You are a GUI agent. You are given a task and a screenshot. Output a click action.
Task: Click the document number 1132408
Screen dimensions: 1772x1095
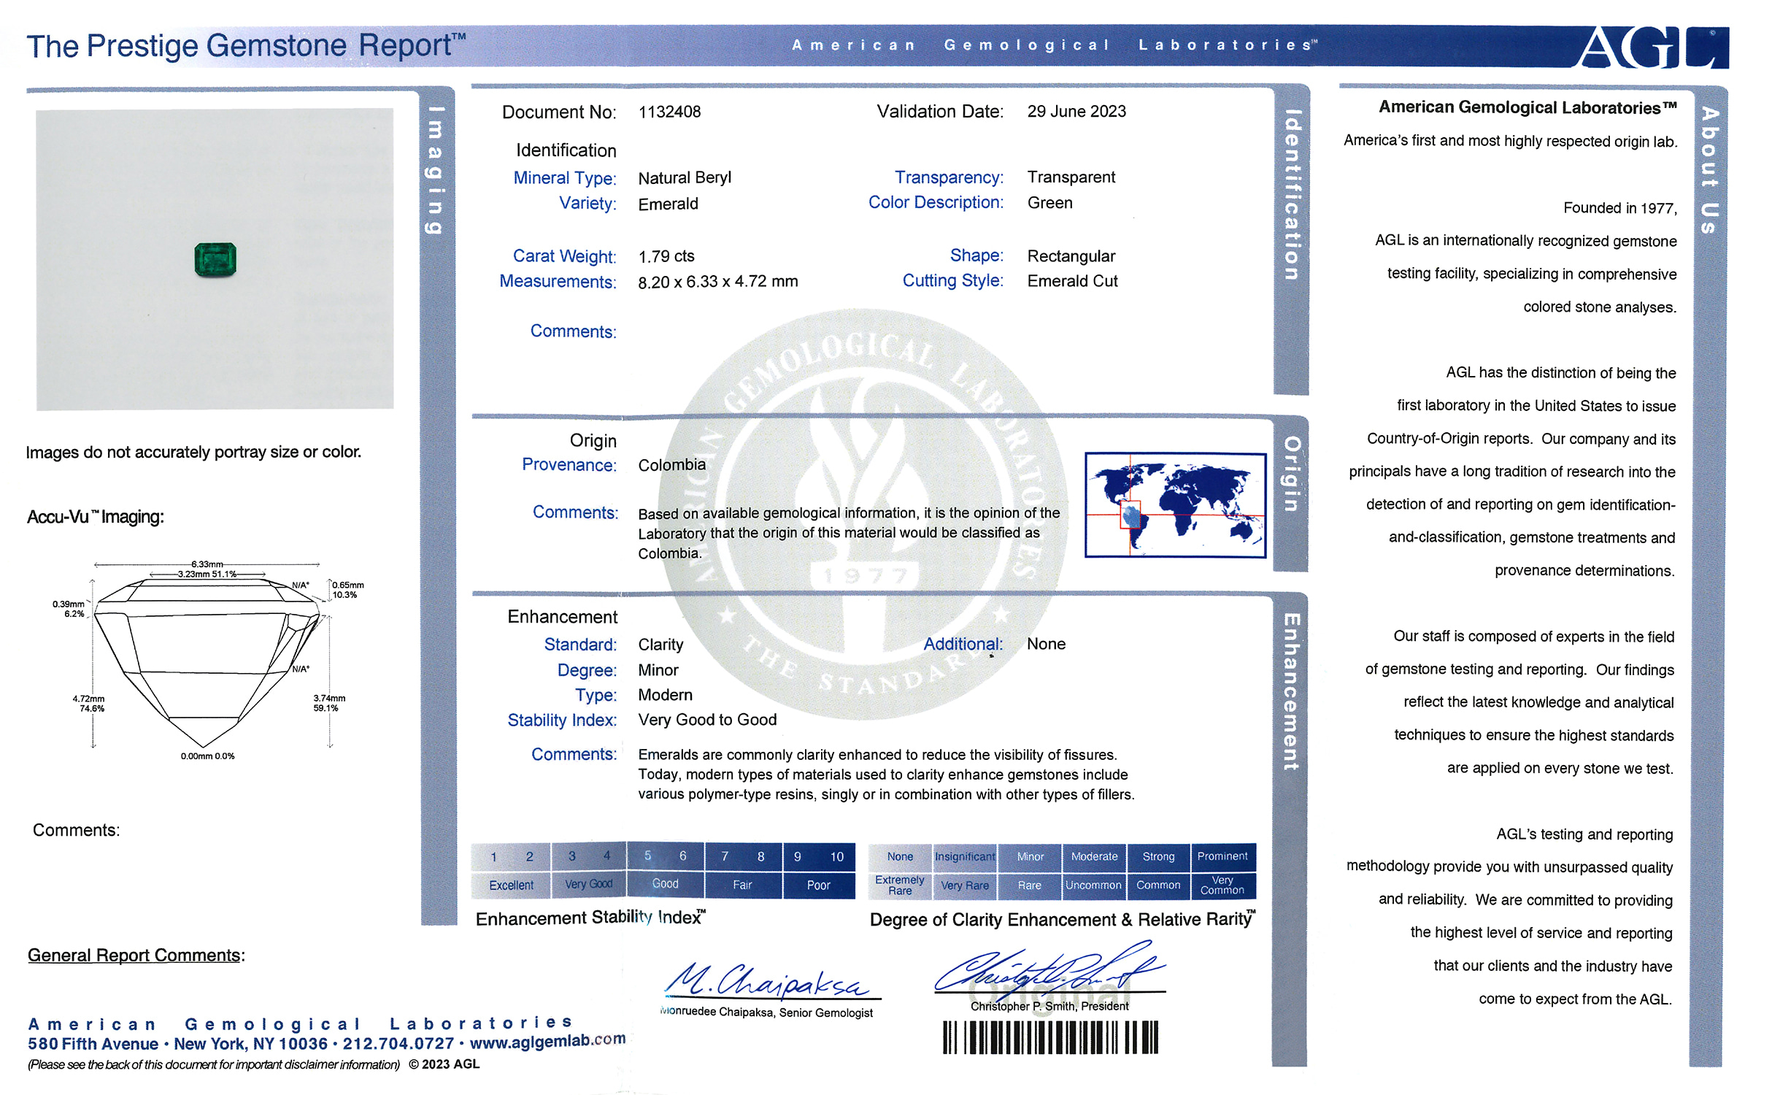coord(669,112)
